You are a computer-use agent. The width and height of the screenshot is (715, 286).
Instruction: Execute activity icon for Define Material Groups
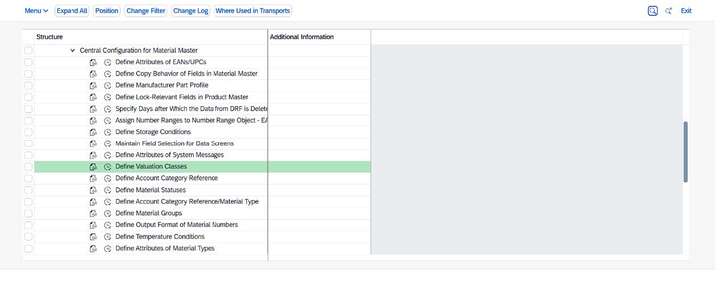[108, 213]
